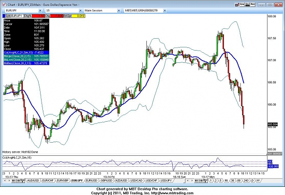Click the Cci(AvgHLC,21,Sim,15) indicator panel title

(17, 158)
